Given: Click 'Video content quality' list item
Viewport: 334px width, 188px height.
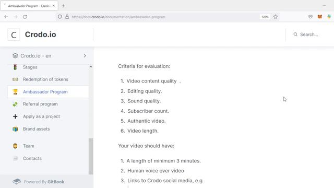Looking at the screenshot, I should coord(151,81).
